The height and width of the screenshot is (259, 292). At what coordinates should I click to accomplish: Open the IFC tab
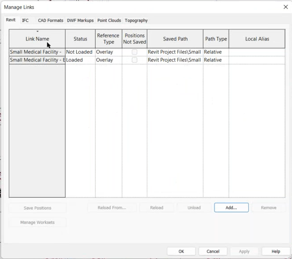(x=25, y=20)
